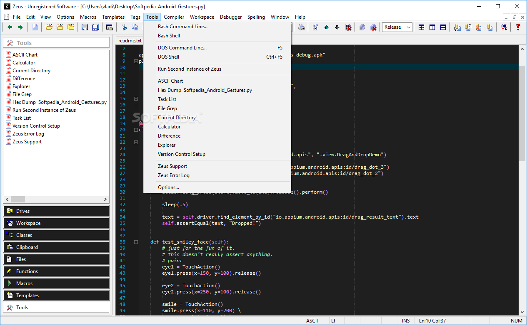Click the four-pane tile windows icon

(422, 27)
